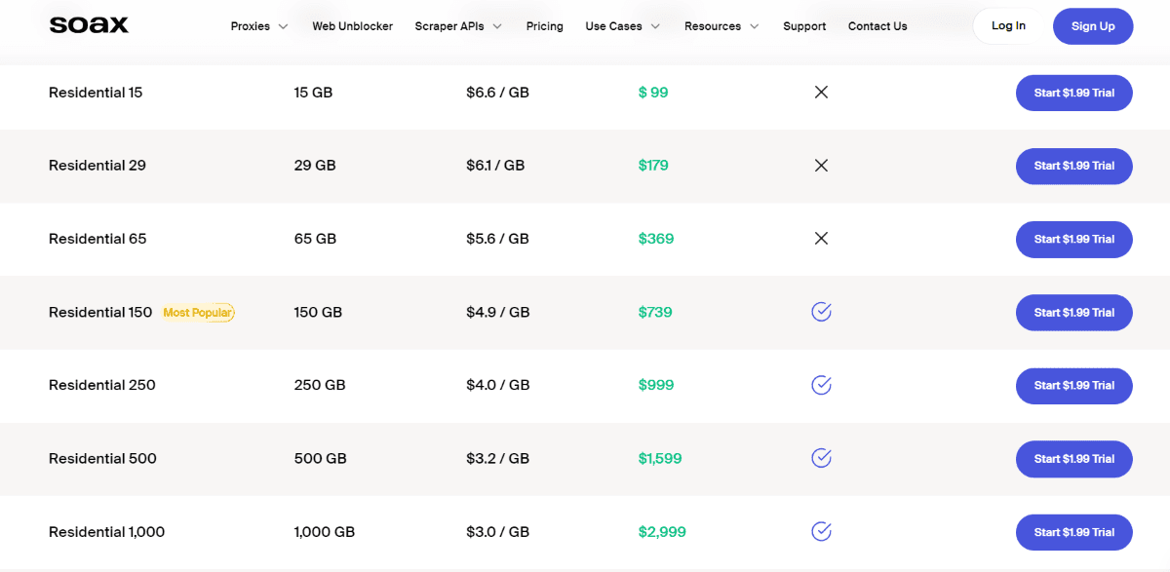Select the Residential 29 plan name
This screenshot has width=1170, height=572.
point(97,166)
